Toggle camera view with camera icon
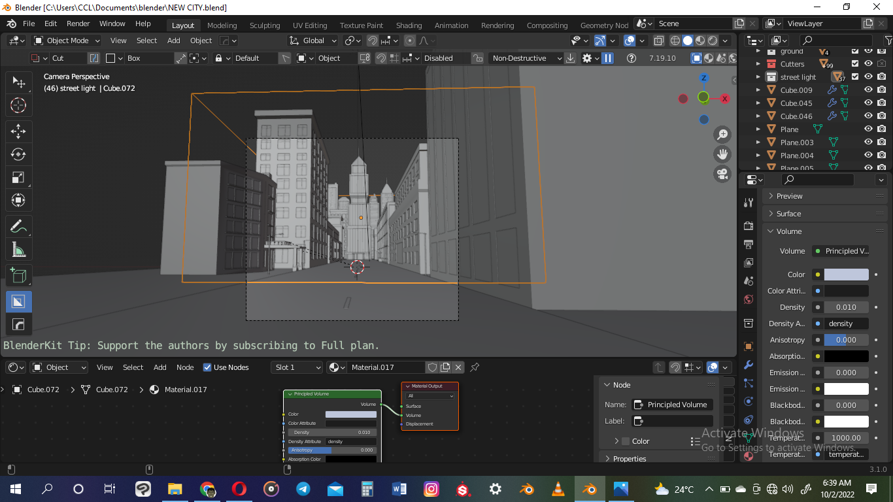The height and width of the screenshot is (502, 893). [722, 174]
